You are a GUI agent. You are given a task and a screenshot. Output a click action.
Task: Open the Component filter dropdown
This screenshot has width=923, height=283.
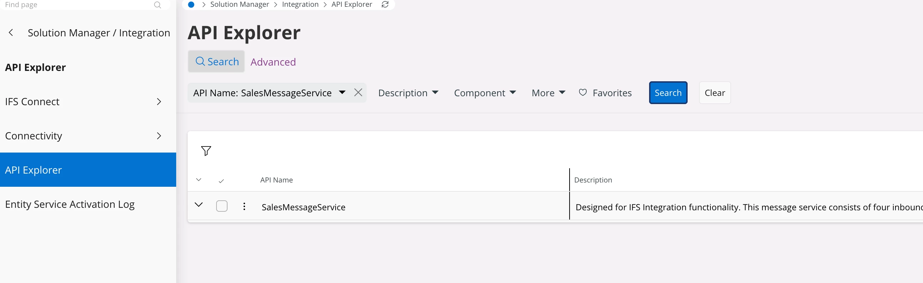coord(485,93)
